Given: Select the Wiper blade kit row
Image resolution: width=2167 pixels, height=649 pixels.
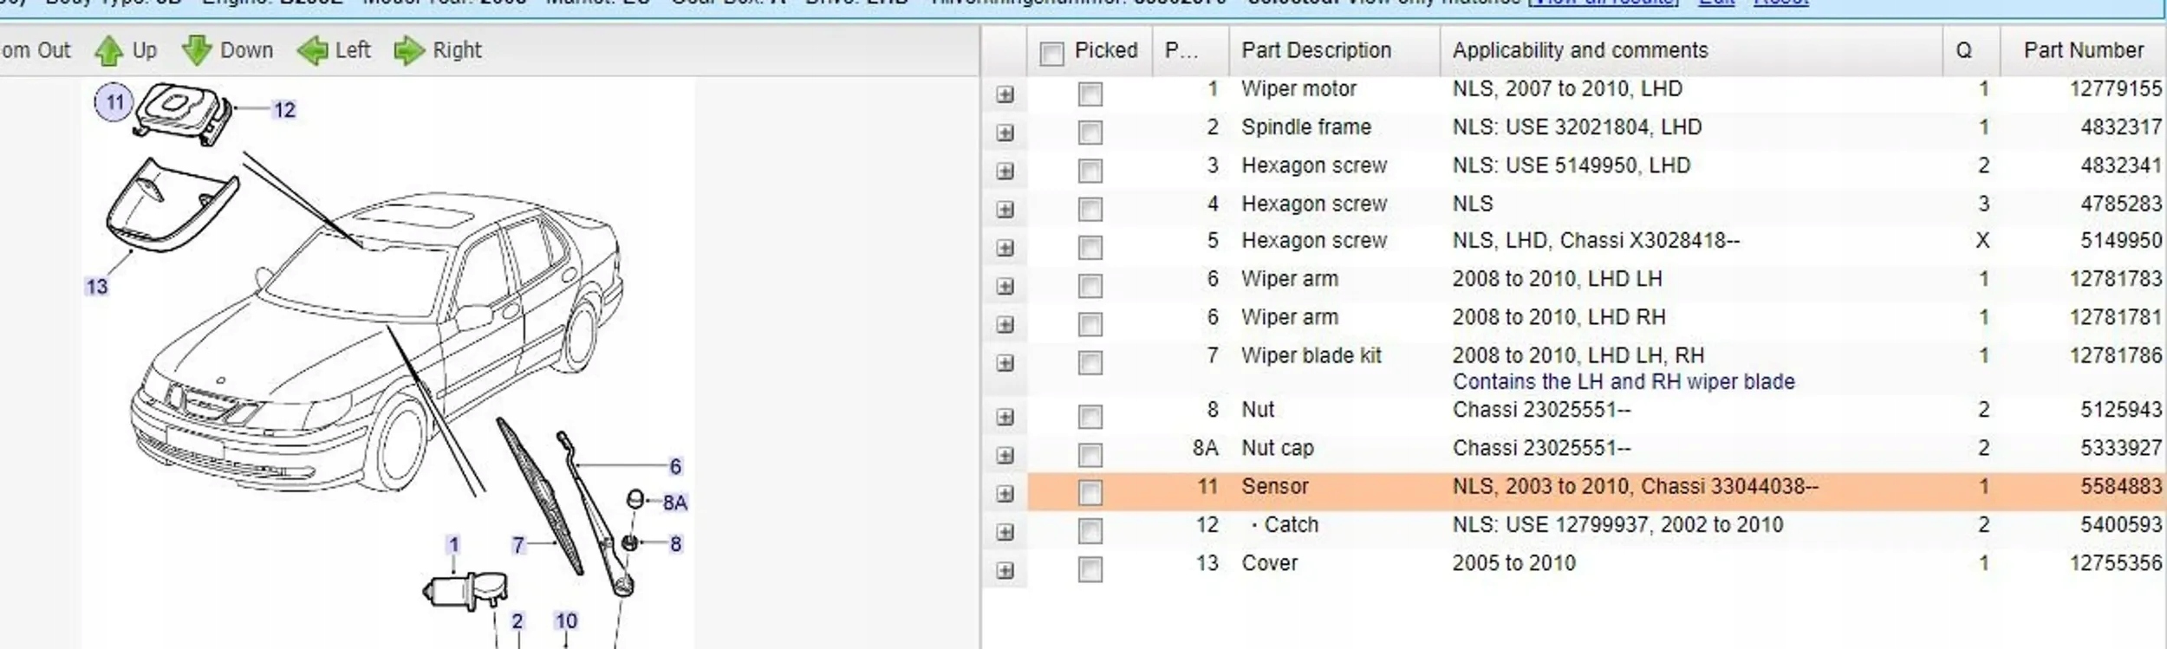Looking at the screenshot, I should pos(1311,355).
